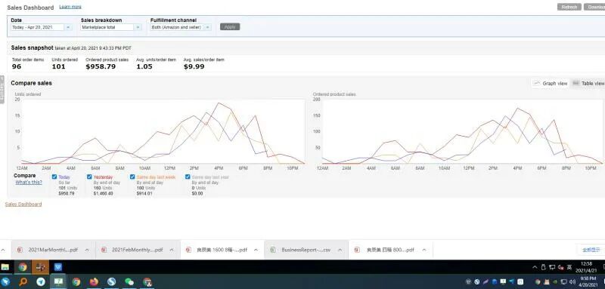Show hidden tray icons chevron

(535, 267)
